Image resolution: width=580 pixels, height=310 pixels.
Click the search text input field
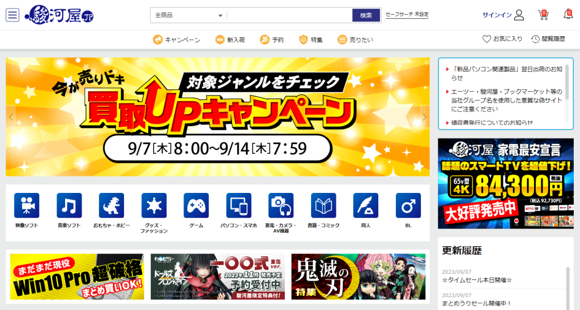289,15
